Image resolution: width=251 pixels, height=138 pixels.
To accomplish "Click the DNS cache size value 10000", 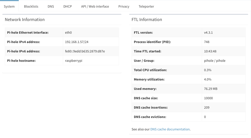I will coord(208,98).
